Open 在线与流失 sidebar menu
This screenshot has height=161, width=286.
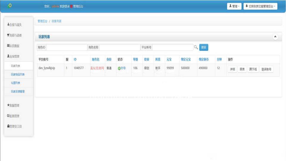coord(14,25)
